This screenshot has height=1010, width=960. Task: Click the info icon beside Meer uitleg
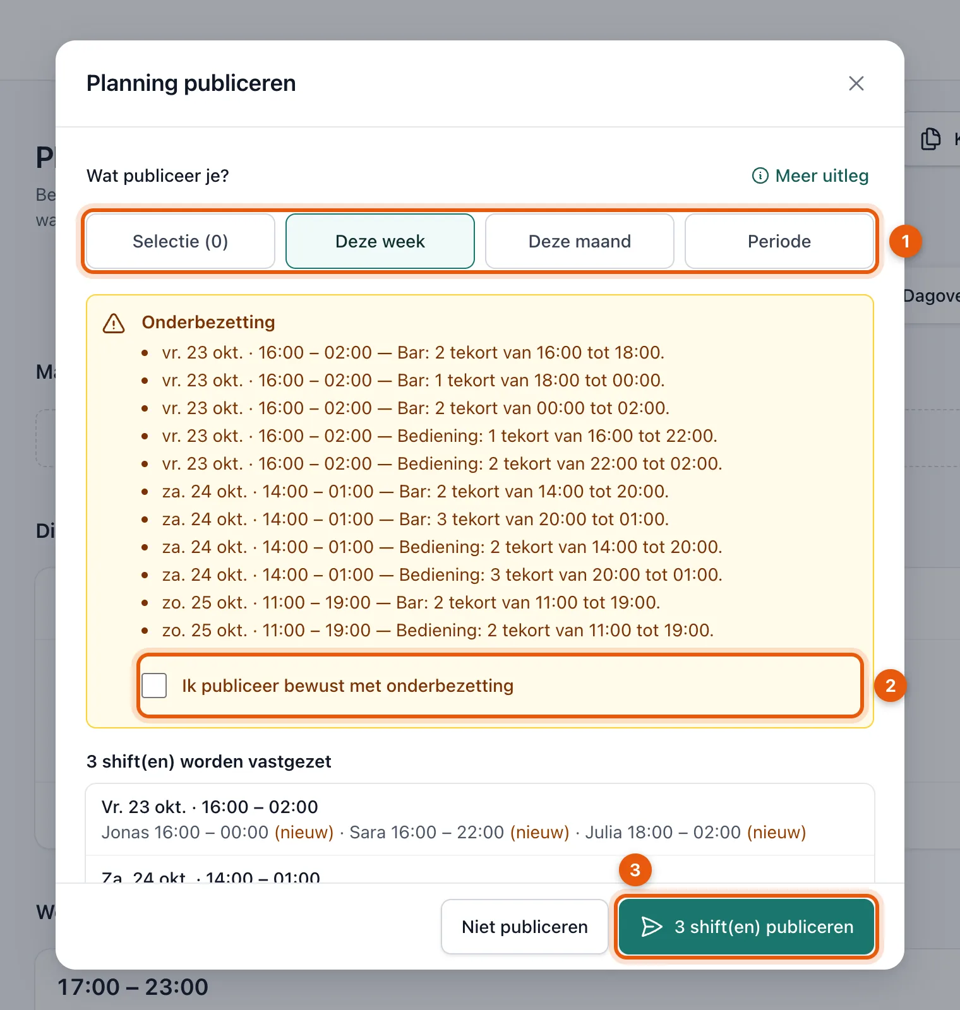(760, 175)
